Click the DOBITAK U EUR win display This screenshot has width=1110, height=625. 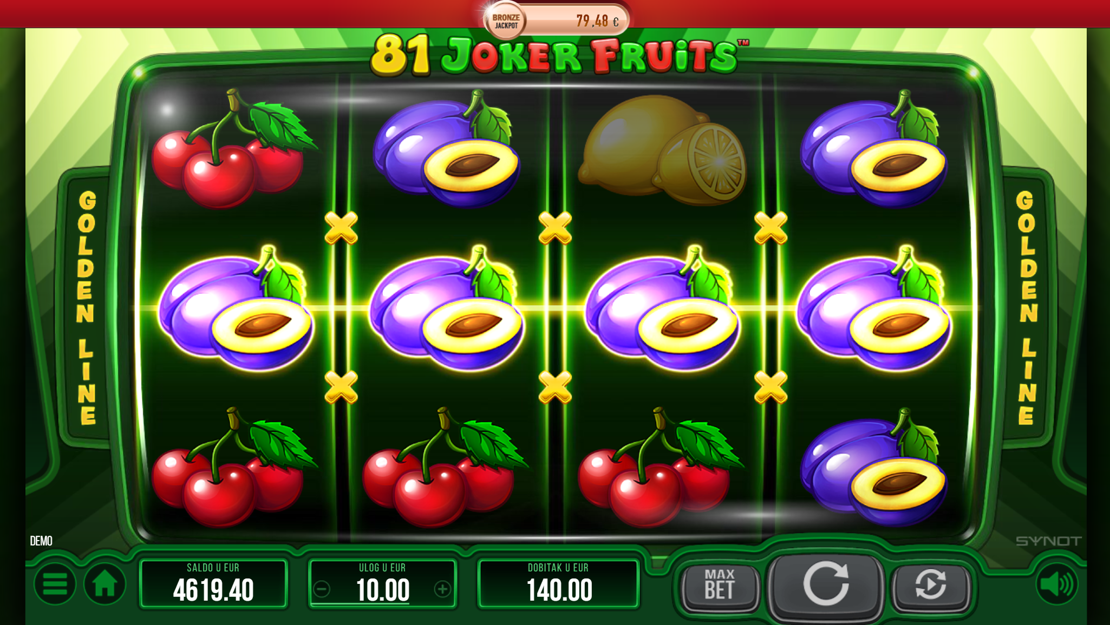[559, 583]
